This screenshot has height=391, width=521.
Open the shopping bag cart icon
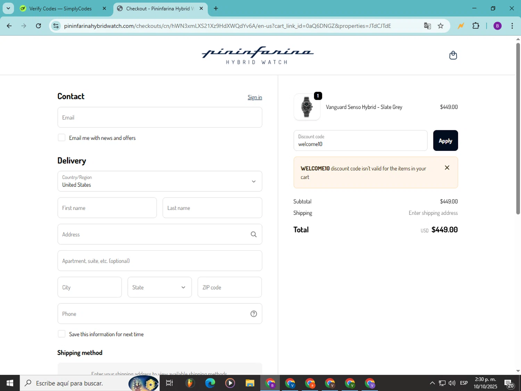pyautogui.click(x=453, y=55)
